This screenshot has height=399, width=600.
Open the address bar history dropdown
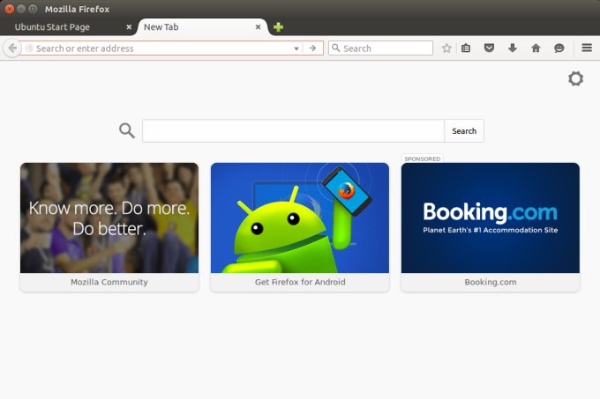[x=296, y=48]
